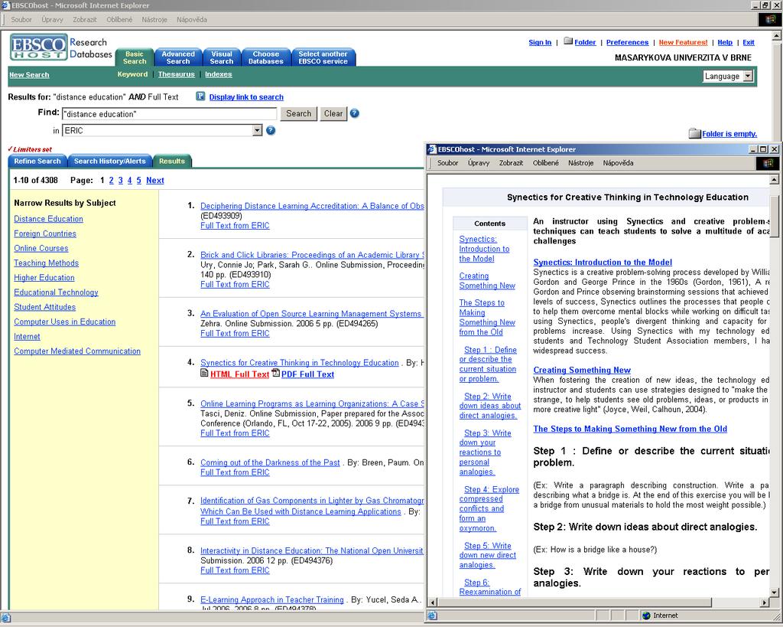783x627 pixels.
Task: Open the Visual Search tab
Action: tap(221, 57)
